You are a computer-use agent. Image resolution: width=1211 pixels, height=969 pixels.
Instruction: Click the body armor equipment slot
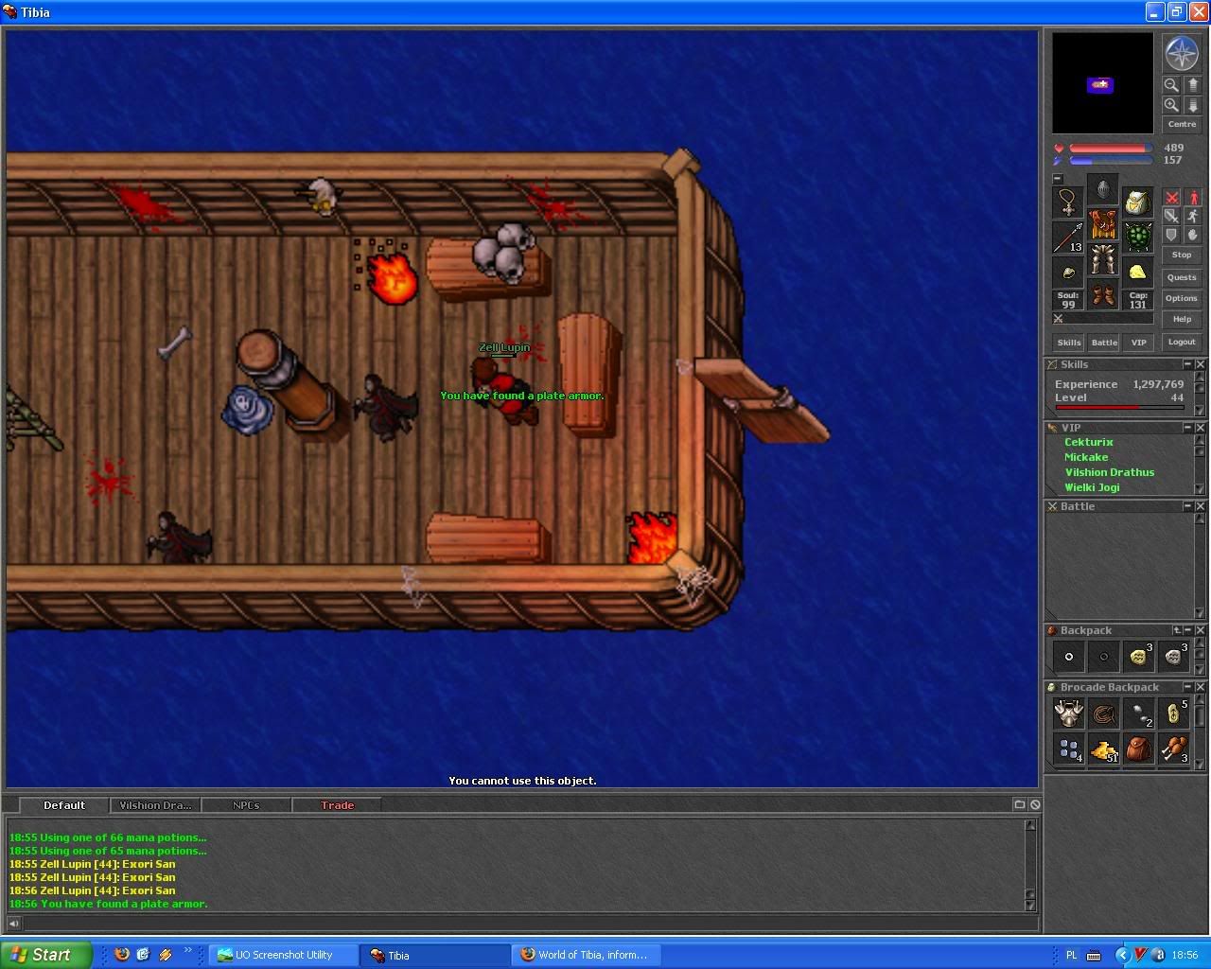pyautogui.click(x=1102, y=224)
